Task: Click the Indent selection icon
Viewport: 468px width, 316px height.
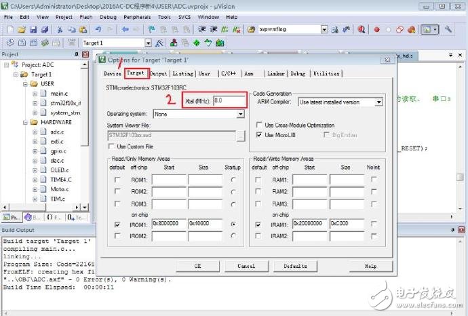Action: pyautogui.click(x=201, y=29)
